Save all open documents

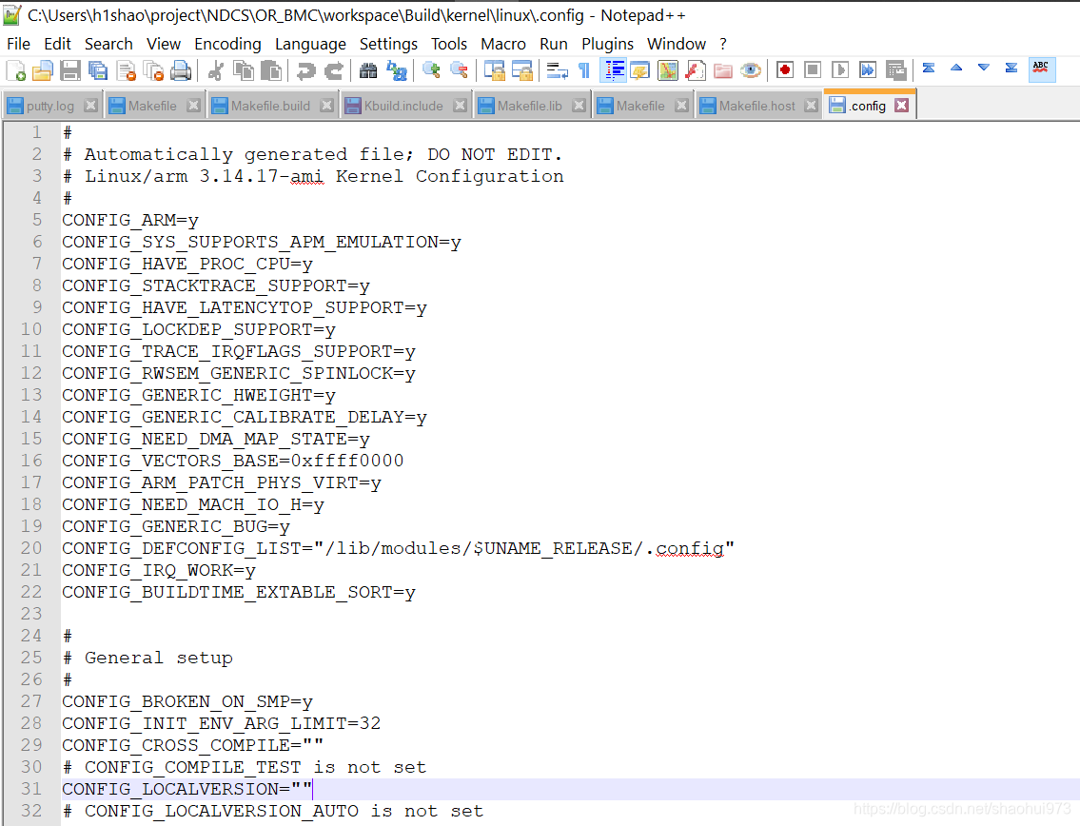[98, 70]
